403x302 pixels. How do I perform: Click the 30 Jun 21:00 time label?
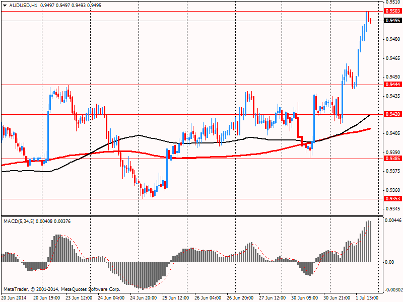tap(337, 298)
